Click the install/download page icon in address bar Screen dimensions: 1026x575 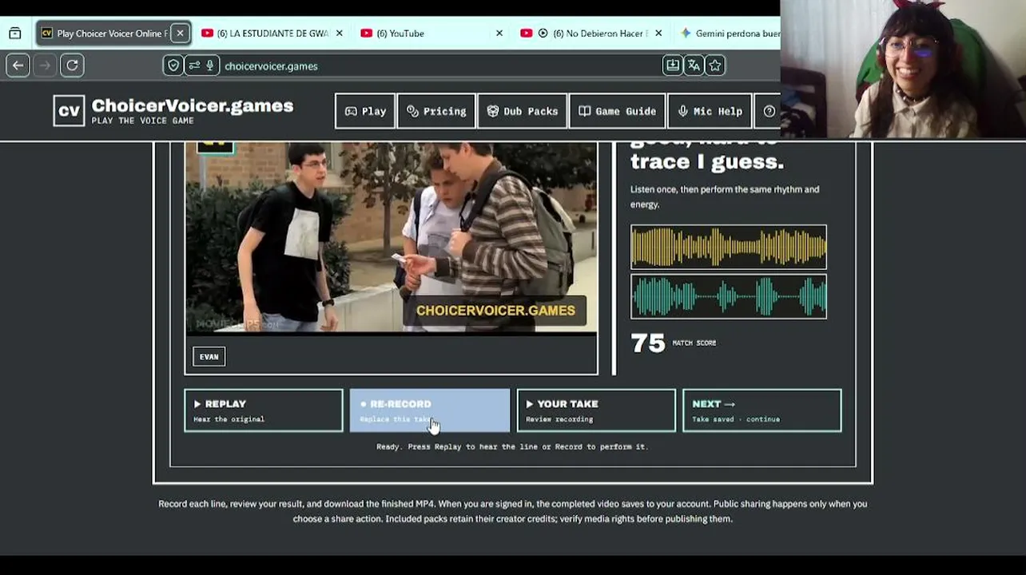tap(672, 65)
